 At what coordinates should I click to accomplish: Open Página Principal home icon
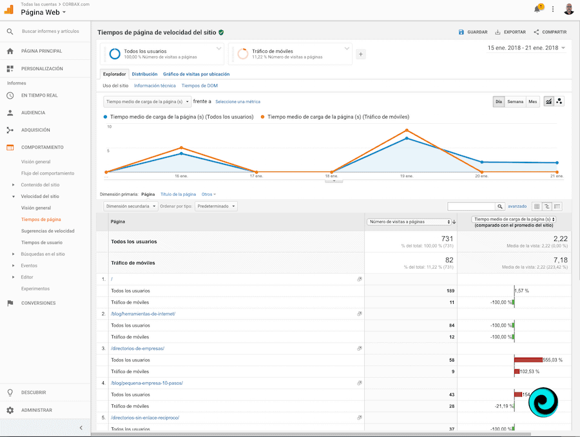click(x=10, y=51)
